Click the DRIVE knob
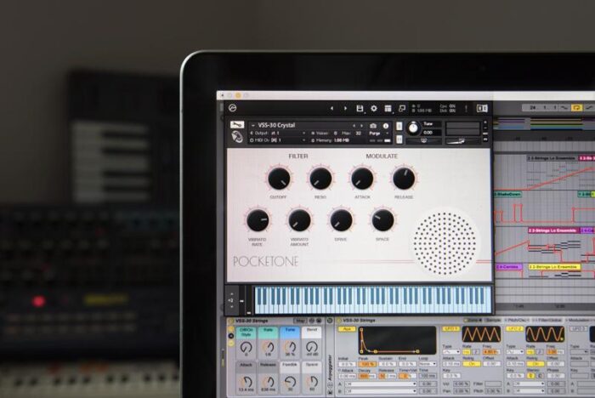 (341, 220)
